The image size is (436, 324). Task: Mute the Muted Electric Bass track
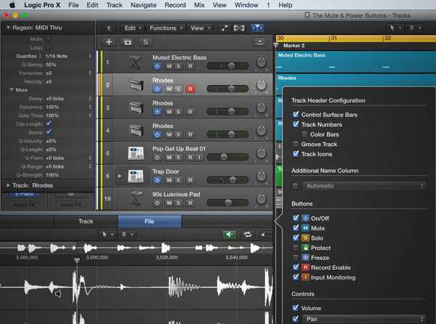(169, 66)
